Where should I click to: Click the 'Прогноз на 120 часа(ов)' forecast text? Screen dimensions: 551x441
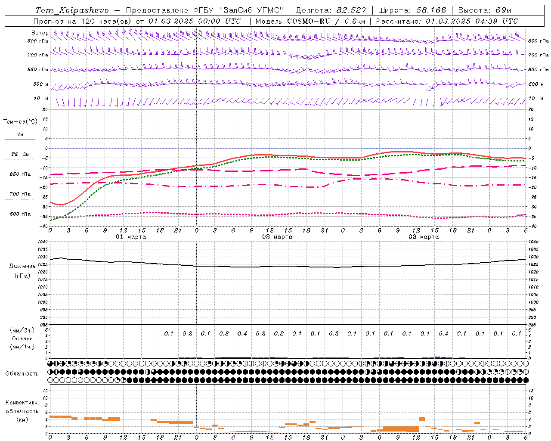83,21
